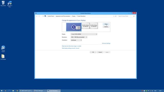Expand the address bar history dropdown
Viewport: 164px width, 92px height.
point(114,16)
